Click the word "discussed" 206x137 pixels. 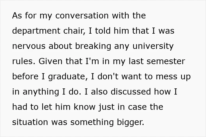pyautogui.click(x=131, y=92)
